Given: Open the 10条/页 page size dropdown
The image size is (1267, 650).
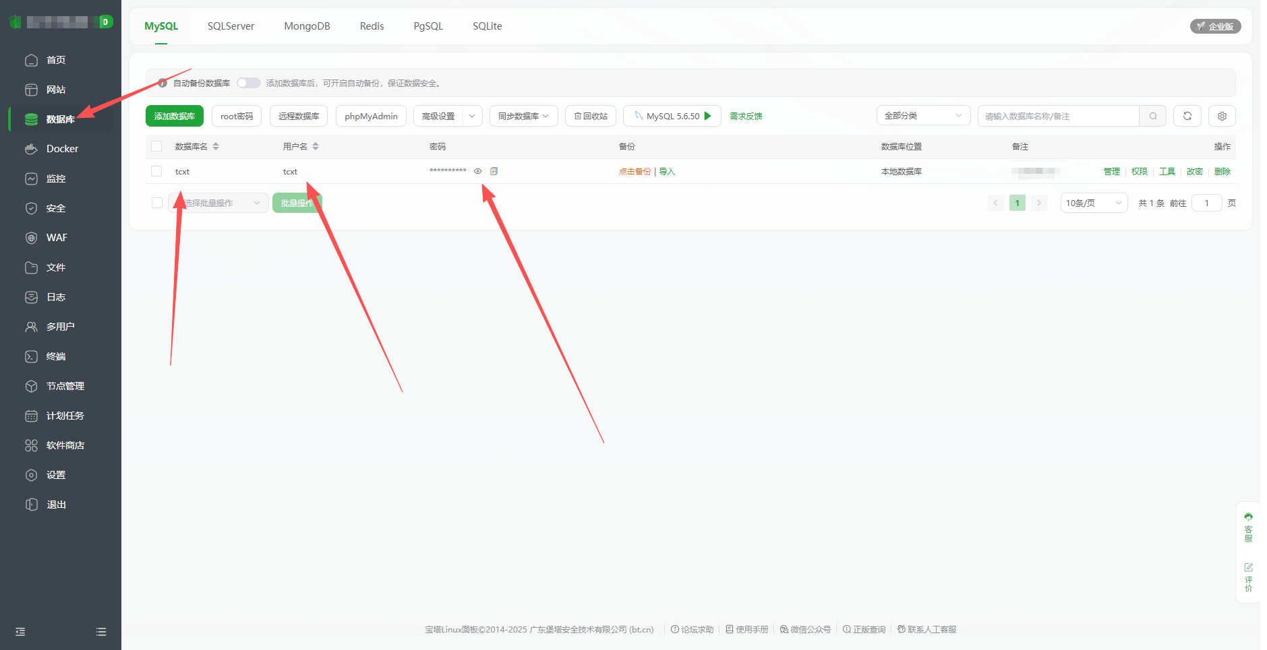Looking at the screenshot, I should (1093, 203).
